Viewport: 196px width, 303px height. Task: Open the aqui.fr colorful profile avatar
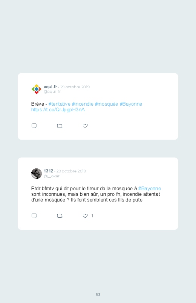[x=36, y=89]
